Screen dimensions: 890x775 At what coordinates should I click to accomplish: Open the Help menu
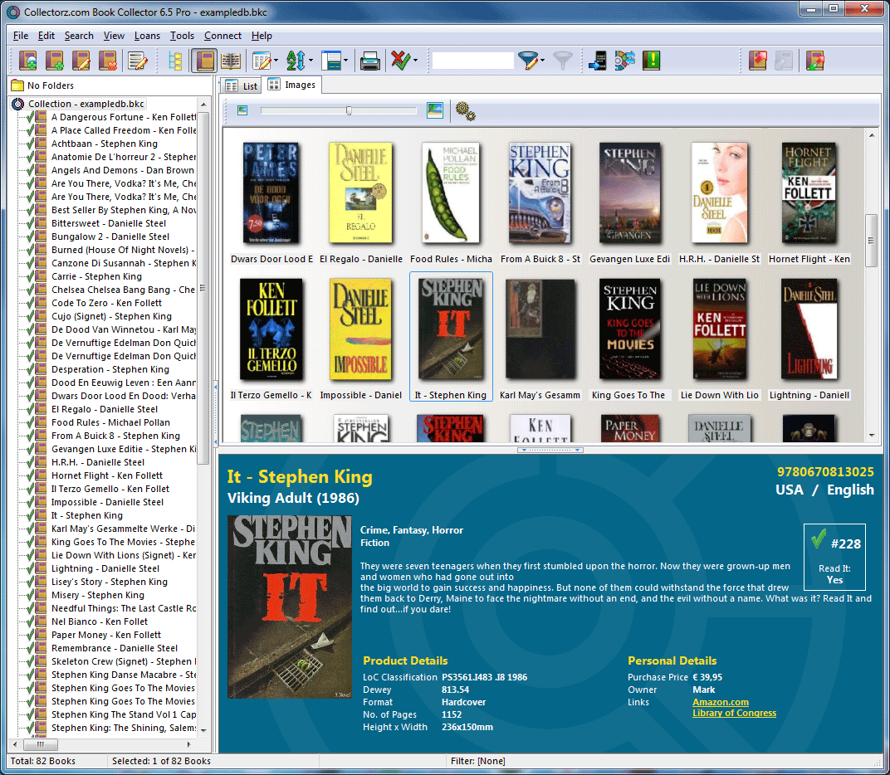click(x=262, y=36)
